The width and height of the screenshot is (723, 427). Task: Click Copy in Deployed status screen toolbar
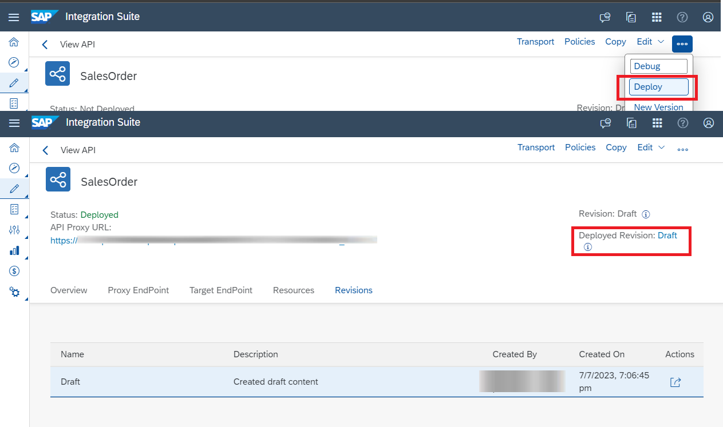click(616, 147)
